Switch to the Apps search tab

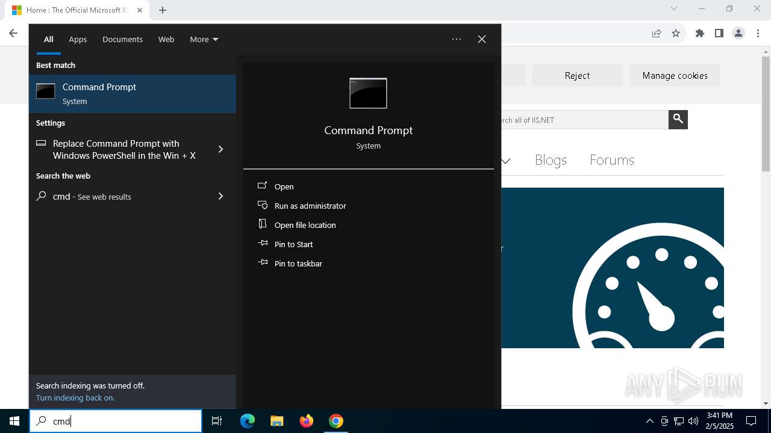(78, 39)
